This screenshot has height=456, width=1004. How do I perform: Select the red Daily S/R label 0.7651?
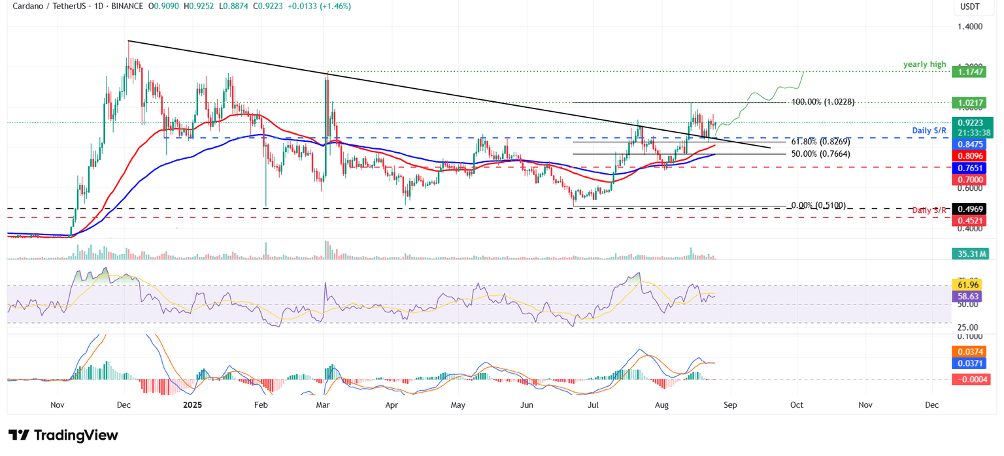(x=969, y=169)
